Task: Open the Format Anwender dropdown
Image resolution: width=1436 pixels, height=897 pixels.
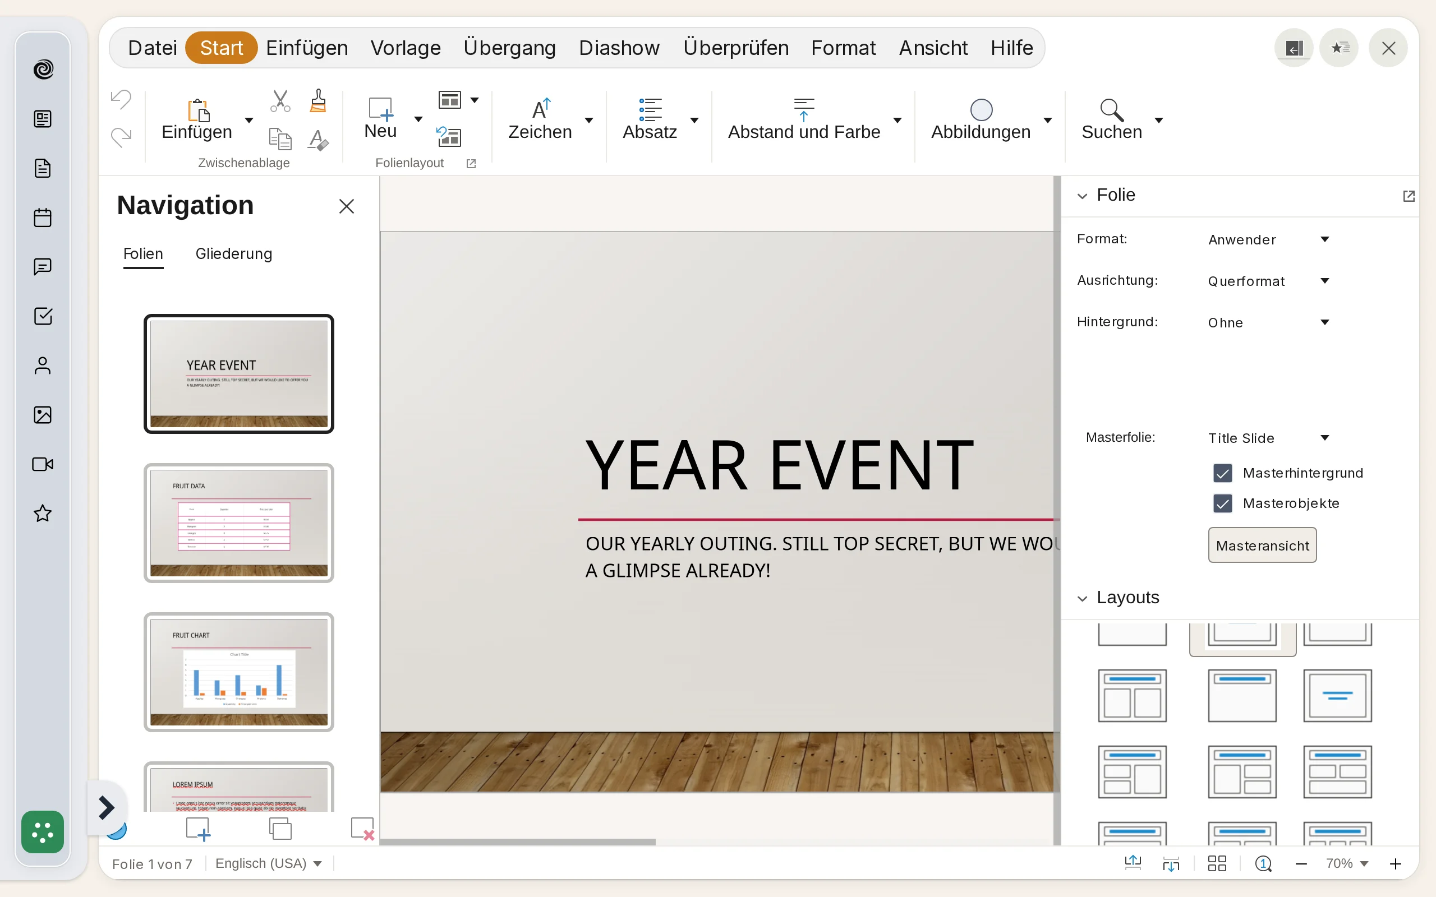Action: click(1268, 240)
